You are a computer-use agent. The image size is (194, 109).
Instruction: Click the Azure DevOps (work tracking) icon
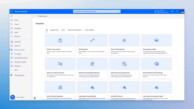pos(156,64)
